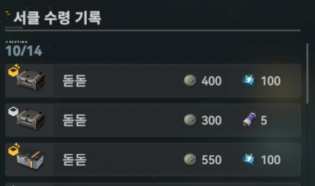Click the name 돈돈 in the 400 coin row
This screenshot has height=186, width=315.
[75, 81]
